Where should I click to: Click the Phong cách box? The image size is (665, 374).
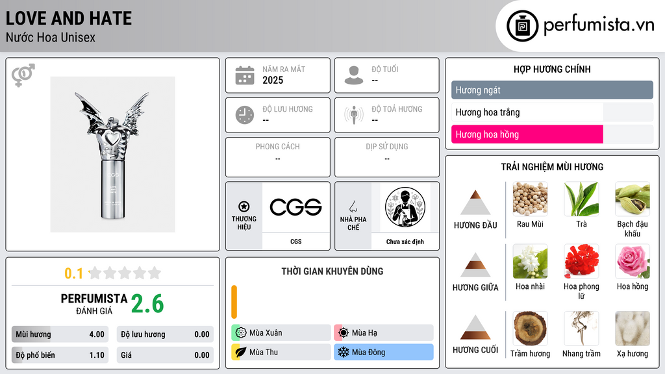(x=278, y=157)
